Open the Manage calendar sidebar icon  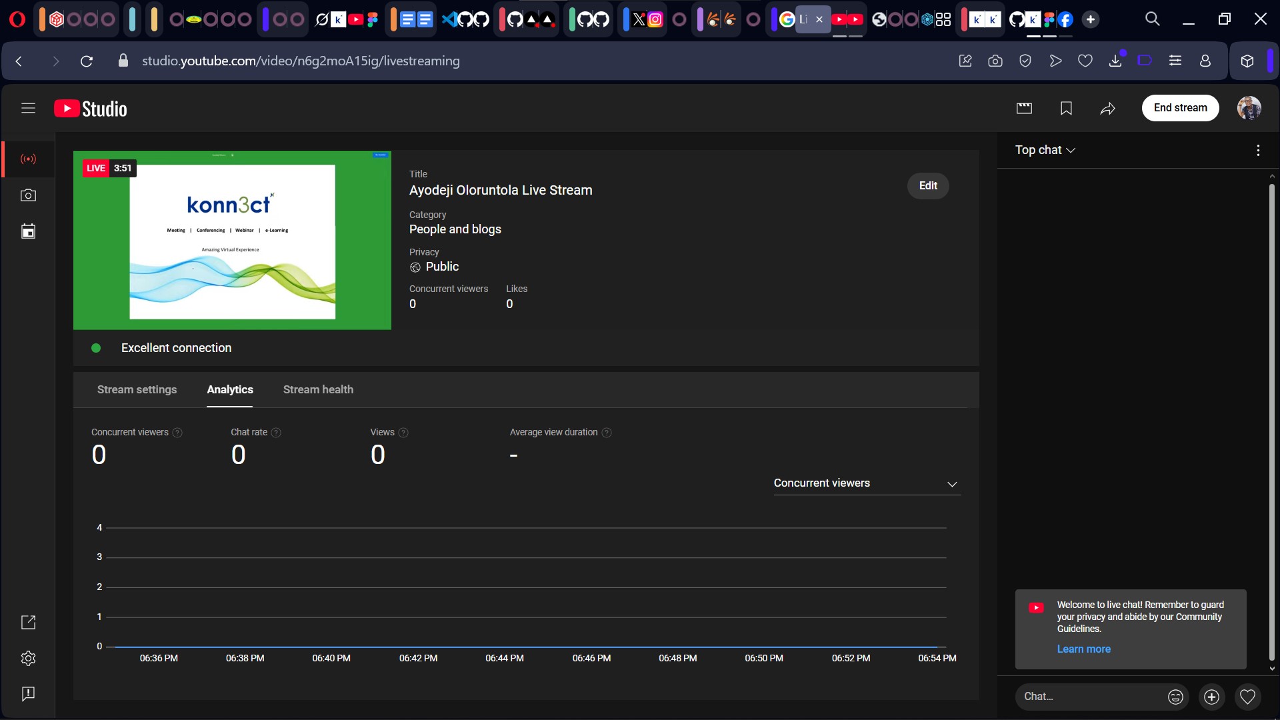[28, 231]
